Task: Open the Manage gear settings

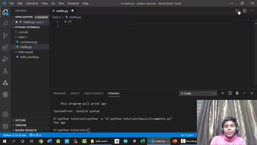Action: coord(5,126)
